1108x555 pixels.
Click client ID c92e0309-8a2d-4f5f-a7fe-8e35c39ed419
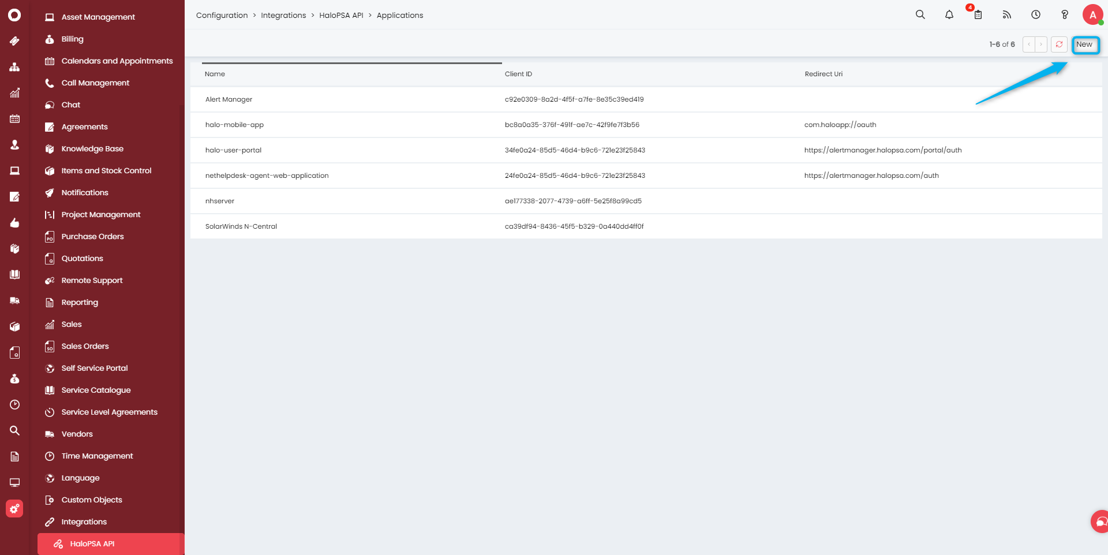574,99
